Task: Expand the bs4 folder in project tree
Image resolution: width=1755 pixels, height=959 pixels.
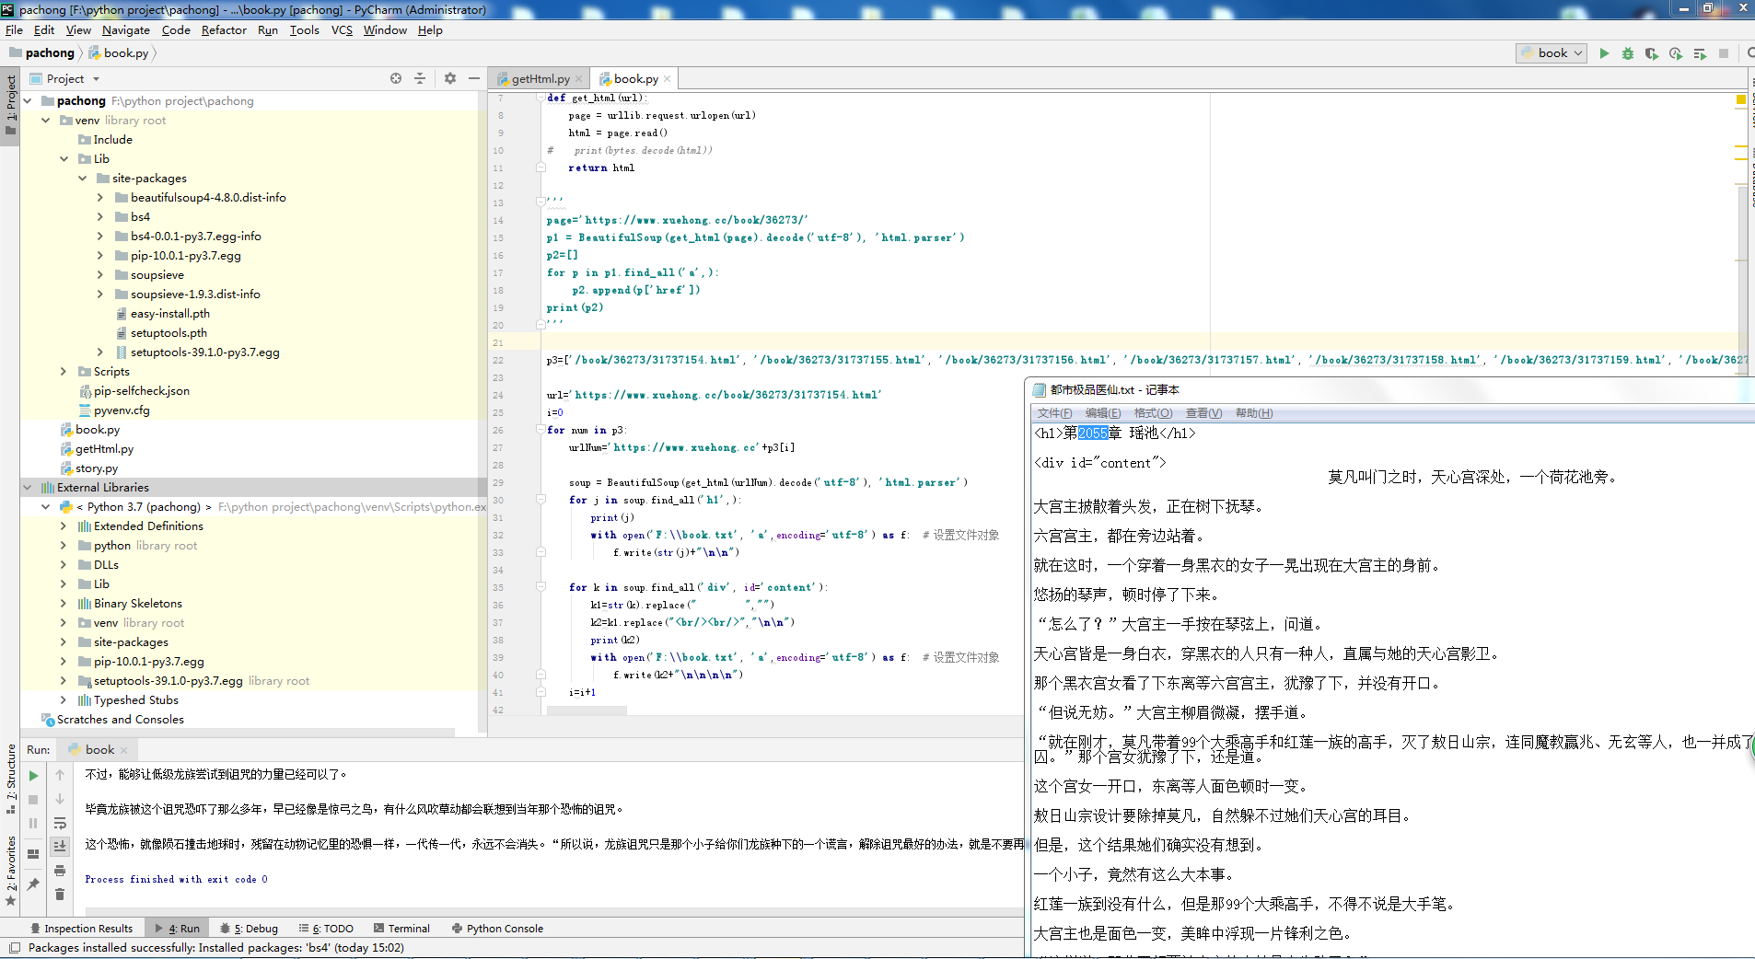Action: [x=100, y=217]
